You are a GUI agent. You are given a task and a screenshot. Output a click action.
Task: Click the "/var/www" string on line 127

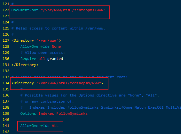click(x=47, y=40)
